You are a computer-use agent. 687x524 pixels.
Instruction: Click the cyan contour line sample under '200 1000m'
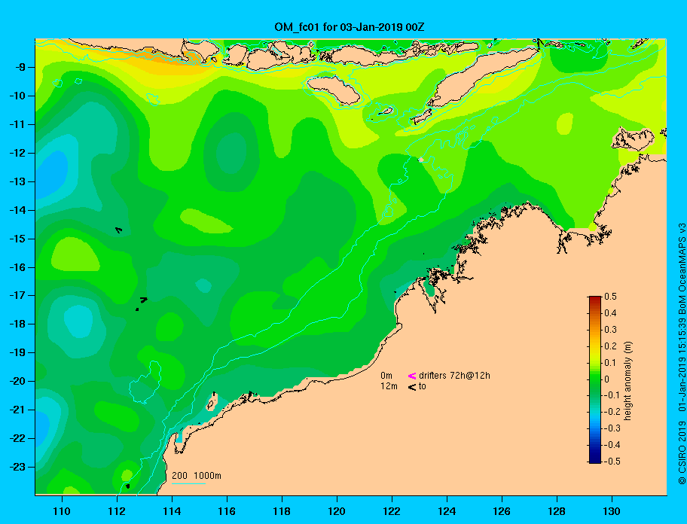point(188,483)
